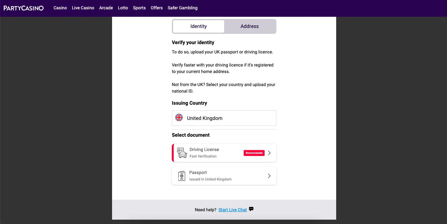Open the Sports section
Viewport: 447px width, 224px height.
point(139,8)
